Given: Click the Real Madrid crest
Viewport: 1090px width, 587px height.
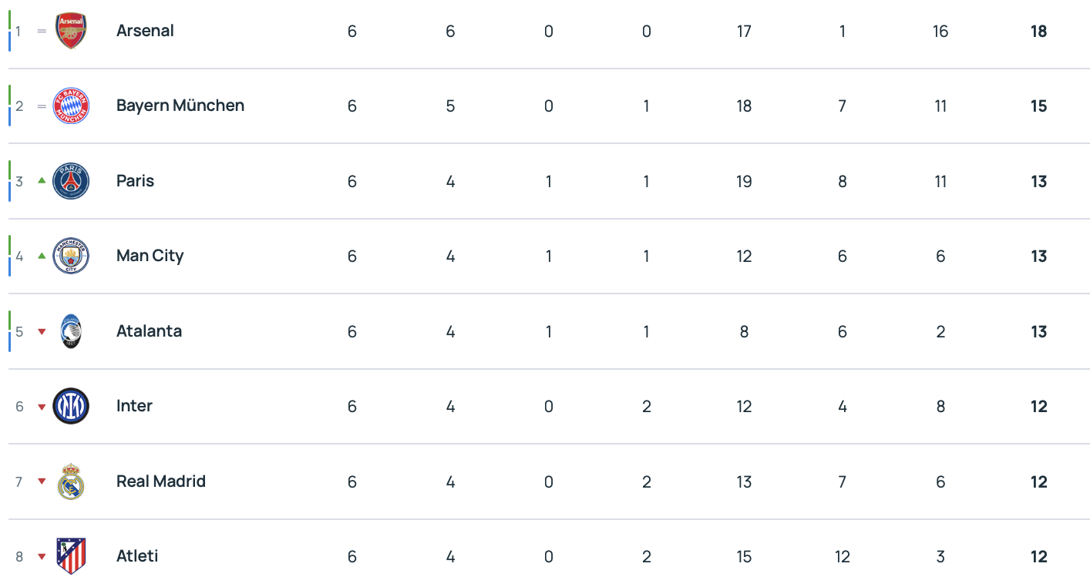Looking at the screenshot, I should pyautogui.click(x=71, y=482).
